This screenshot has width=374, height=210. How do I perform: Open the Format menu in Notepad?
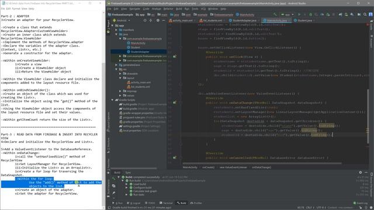[16, 9]
